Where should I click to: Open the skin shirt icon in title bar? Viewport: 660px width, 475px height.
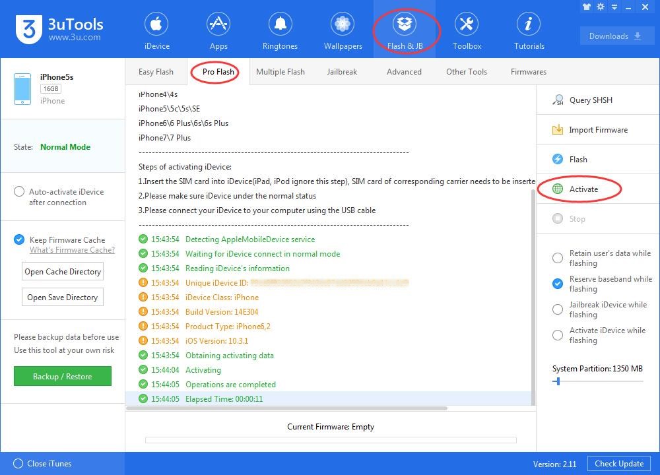[x=587, y=7]
